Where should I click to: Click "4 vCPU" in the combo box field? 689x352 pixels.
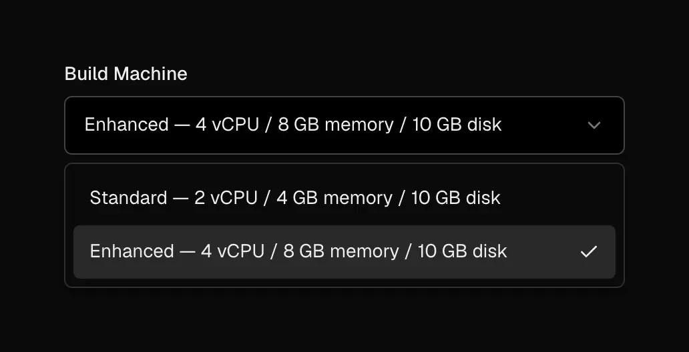coord(227,125)
